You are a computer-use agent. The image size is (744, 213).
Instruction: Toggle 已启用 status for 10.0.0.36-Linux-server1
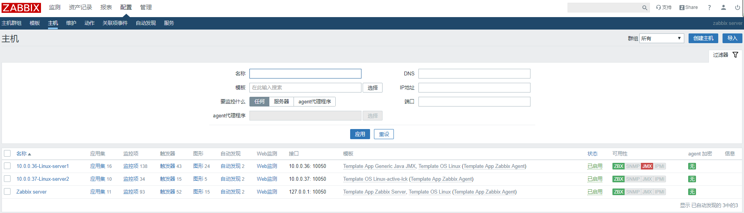point(595,166)
